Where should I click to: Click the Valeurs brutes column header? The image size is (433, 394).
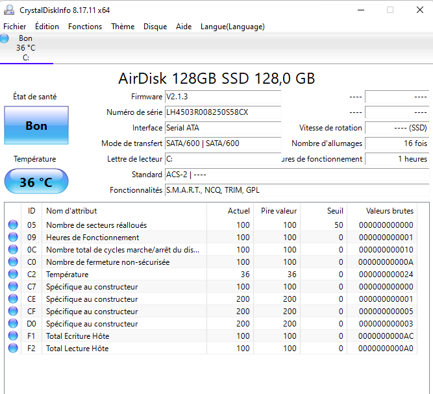pyautogui.click(x=390, y=211)
